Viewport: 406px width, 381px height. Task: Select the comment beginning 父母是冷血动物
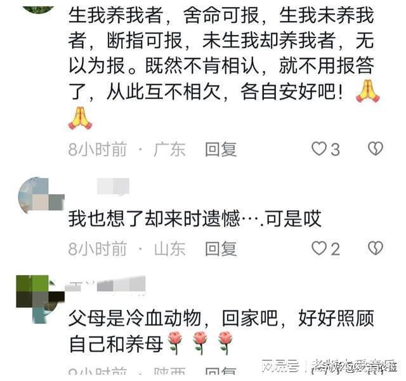pyautogui.click(x=221, y=331)
